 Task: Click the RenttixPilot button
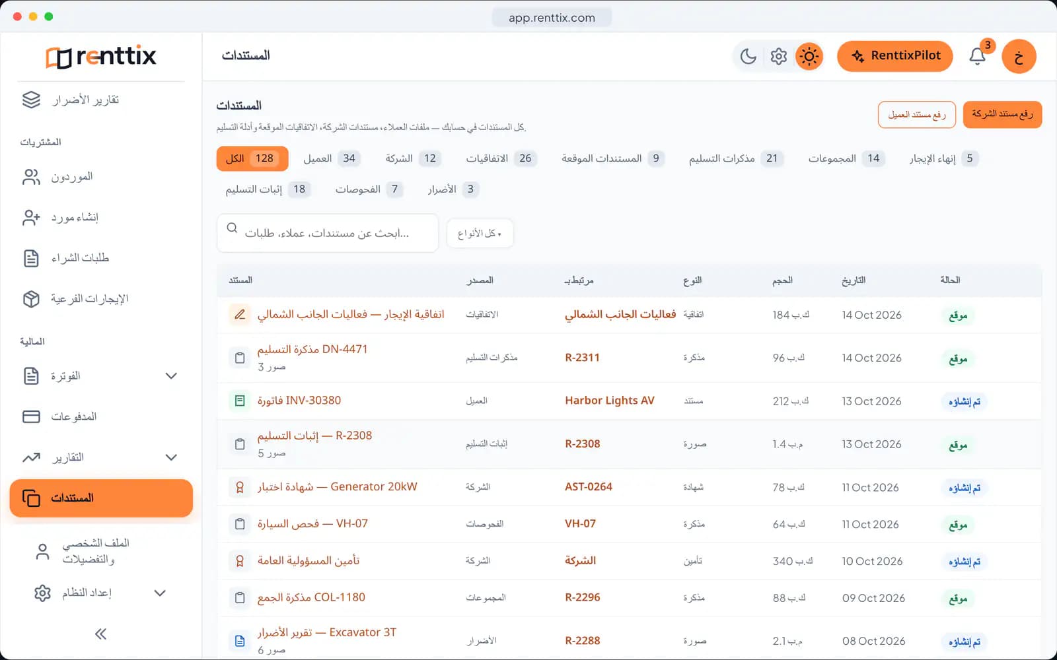pos(895,56)
